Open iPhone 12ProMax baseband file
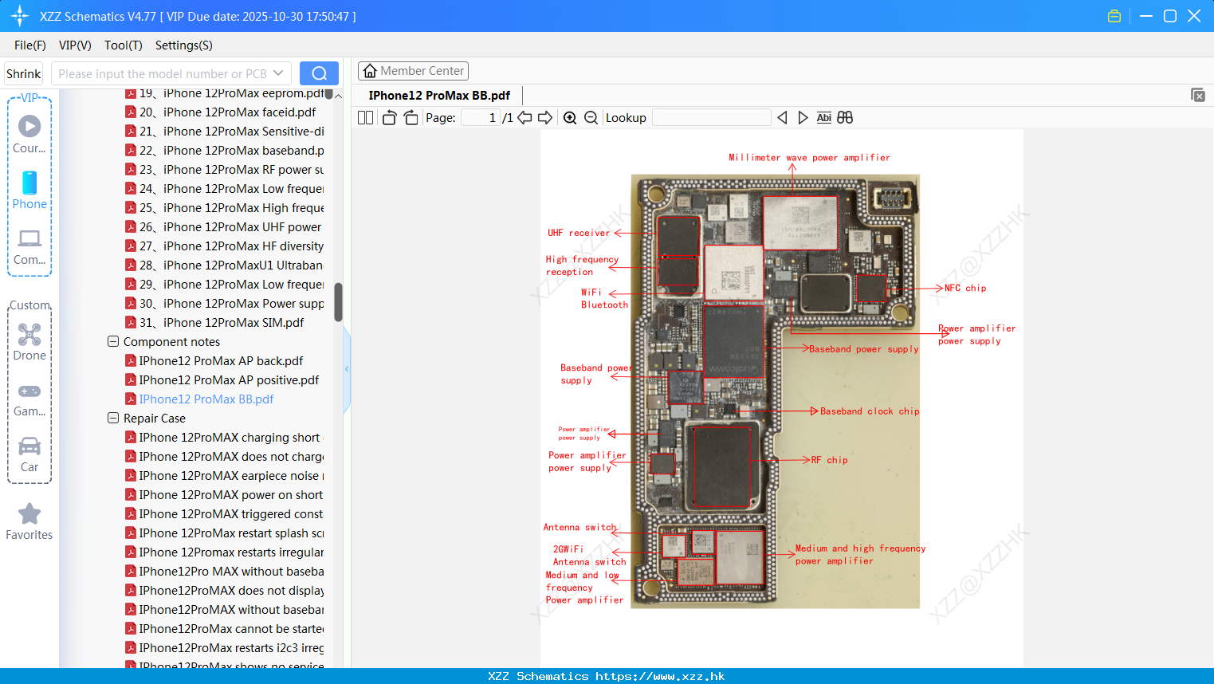The height and width of the screenshot is (684, 1214). click(x=224, y=151)
